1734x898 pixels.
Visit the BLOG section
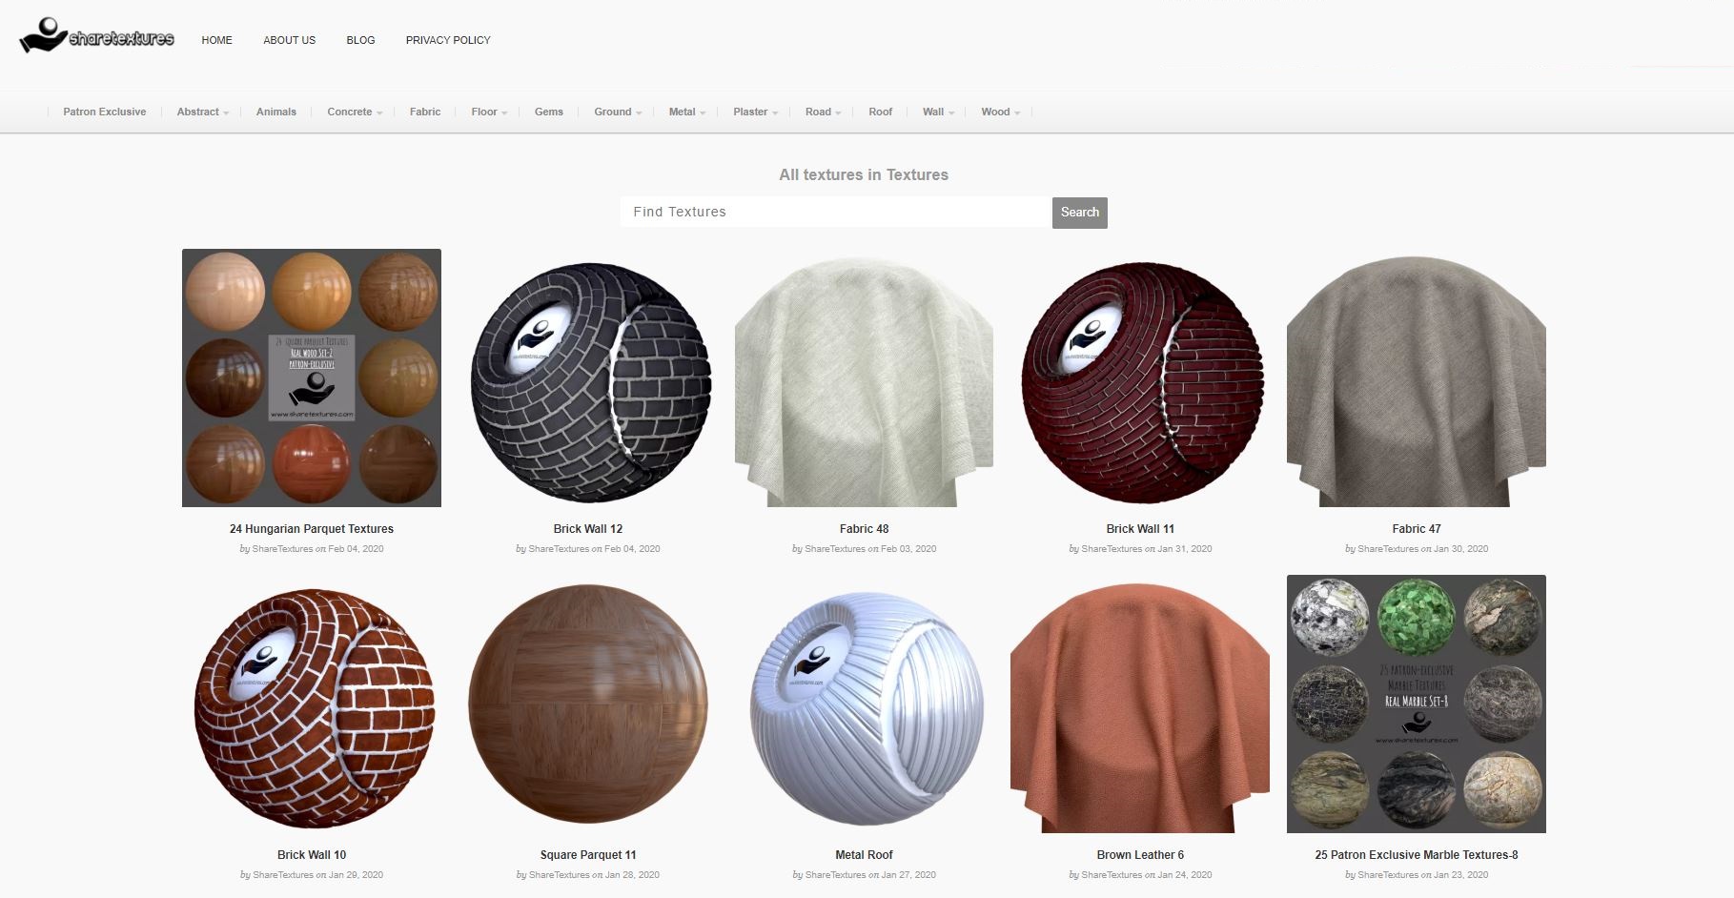(x=360, y=40)
